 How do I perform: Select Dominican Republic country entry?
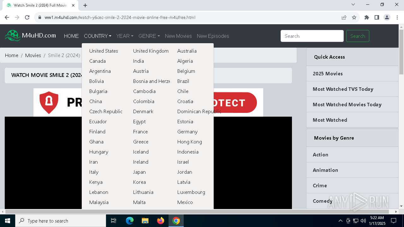[x=199, y=111]
